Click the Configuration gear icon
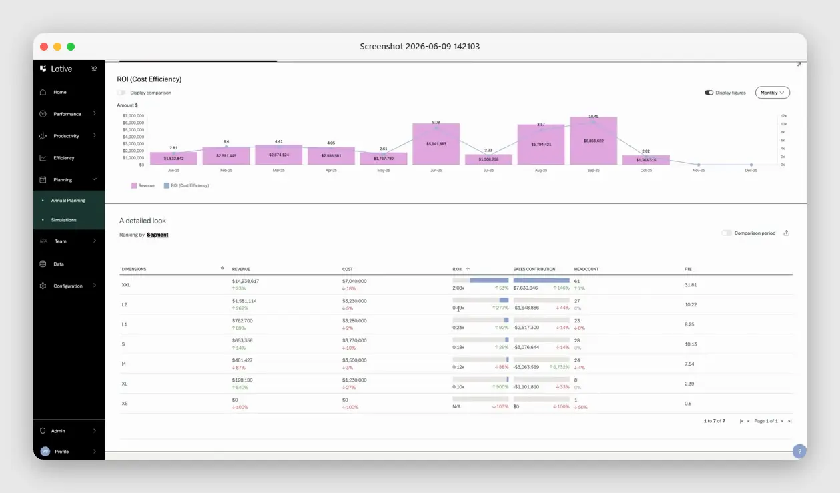Screen dimensions: 840x493 (x=43, y=286)
